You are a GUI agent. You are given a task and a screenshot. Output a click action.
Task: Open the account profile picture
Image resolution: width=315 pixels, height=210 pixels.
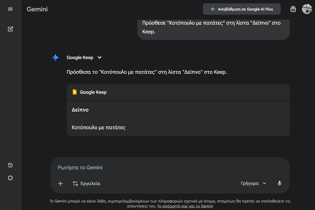coord(307,9)
